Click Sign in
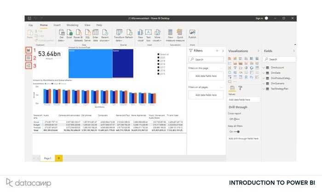This screenshot has height=192, width=322. point(259,18)
